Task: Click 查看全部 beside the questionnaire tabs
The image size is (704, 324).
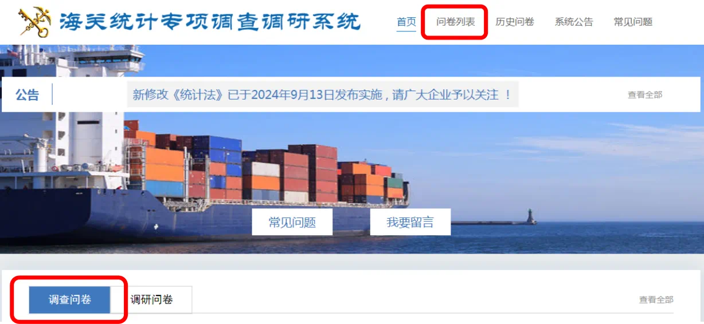Action: click(x=656, y=299)
